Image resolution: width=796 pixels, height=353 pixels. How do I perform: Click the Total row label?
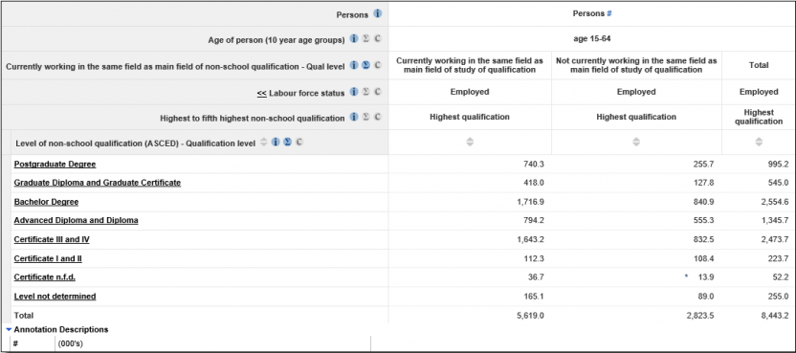tap(23, 316)
